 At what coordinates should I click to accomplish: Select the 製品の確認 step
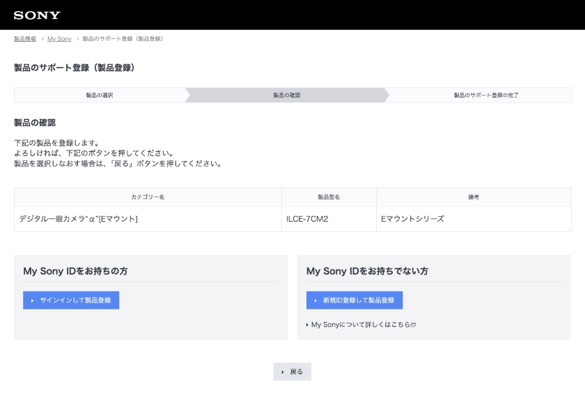286,95
